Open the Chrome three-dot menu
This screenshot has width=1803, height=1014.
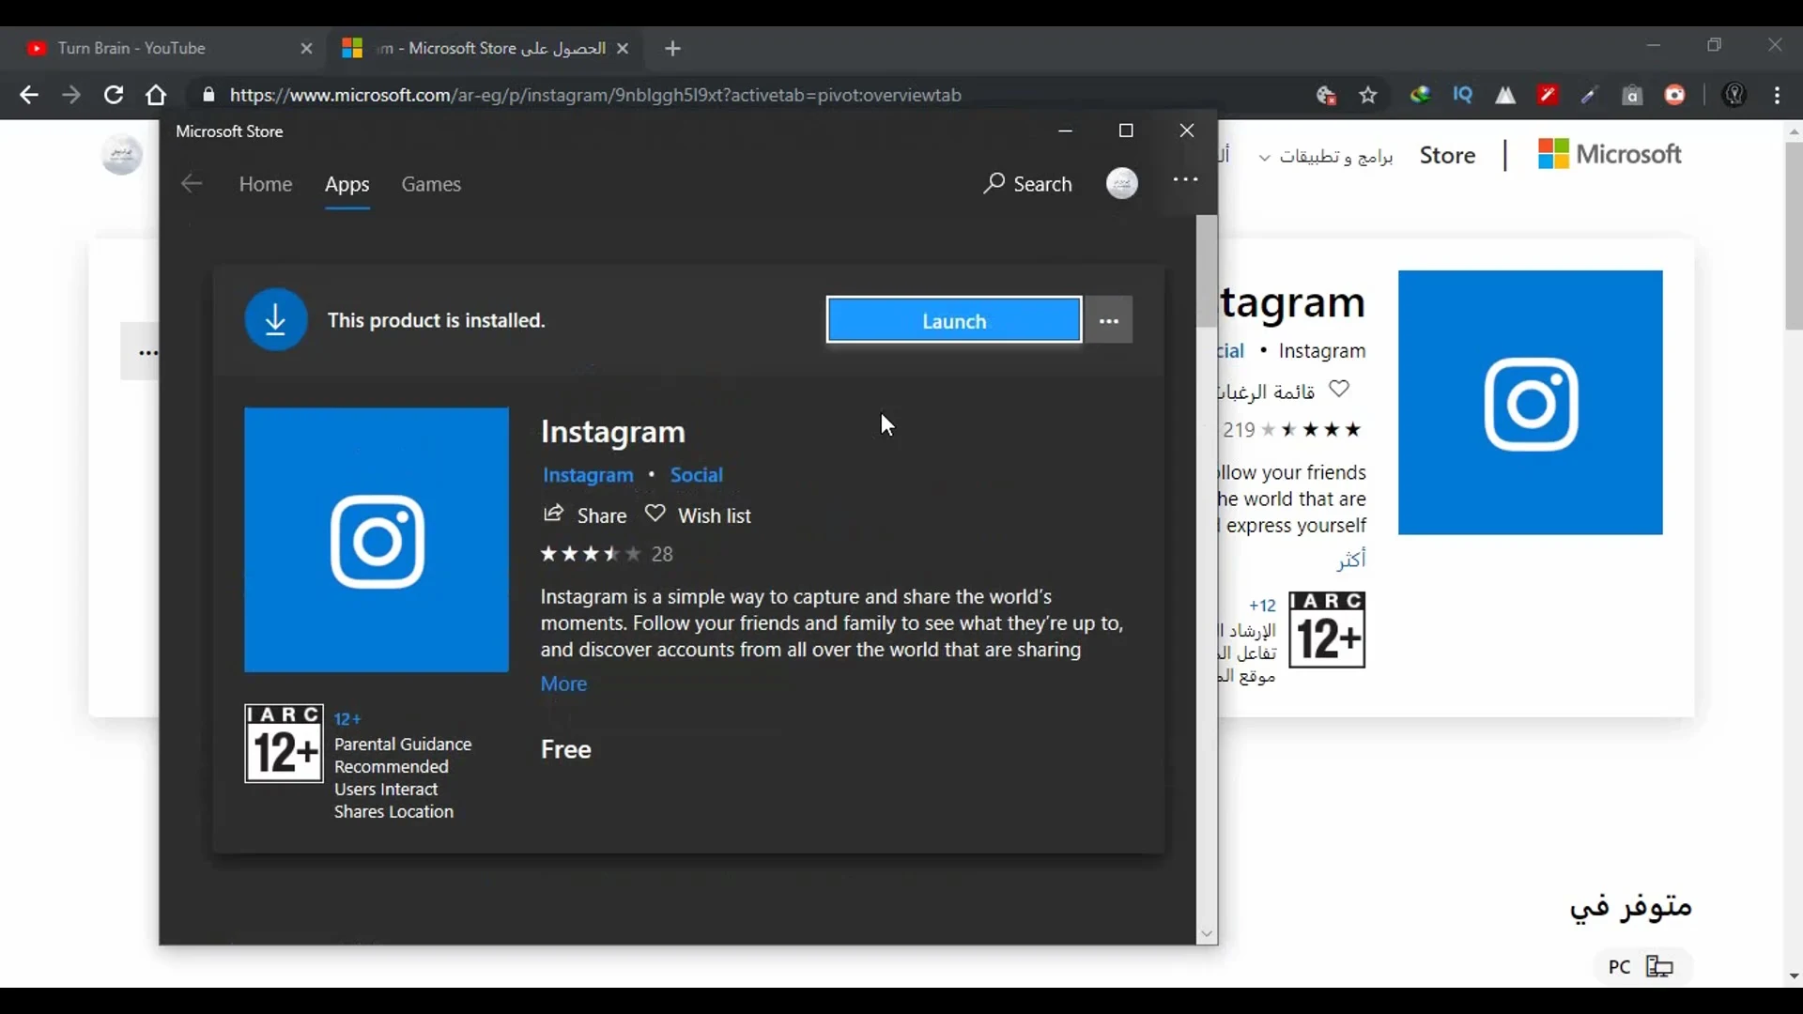(1778, 95)
